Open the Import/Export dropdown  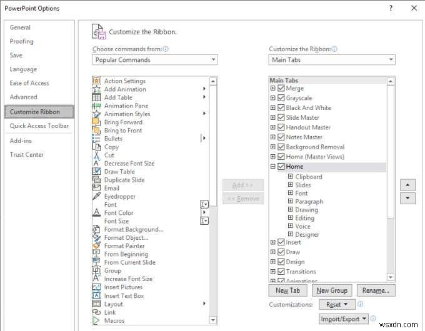(344, 319)
